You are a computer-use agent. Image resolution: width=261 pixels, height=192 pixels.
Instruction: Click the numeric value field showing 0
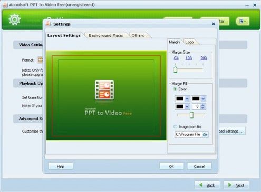coord(196,106)
